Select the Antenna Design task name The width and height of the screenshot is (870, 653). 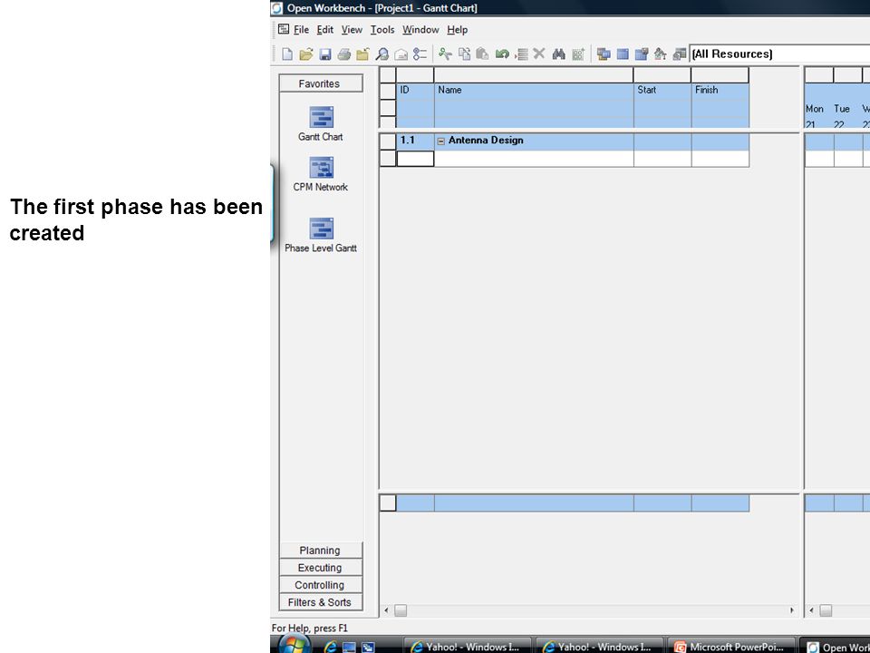point(486,141)
